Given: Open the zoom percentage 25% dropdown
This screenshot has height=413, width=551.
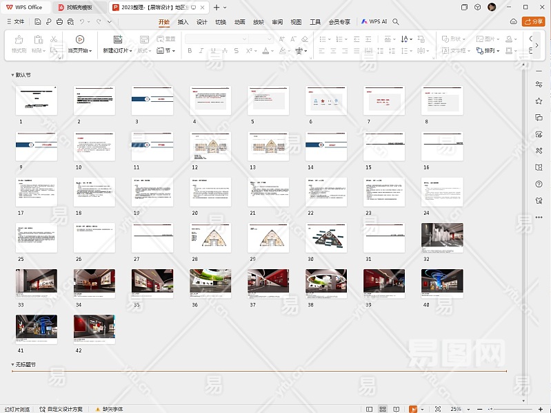Looking at the screenshot, I should tap(459, 409).
